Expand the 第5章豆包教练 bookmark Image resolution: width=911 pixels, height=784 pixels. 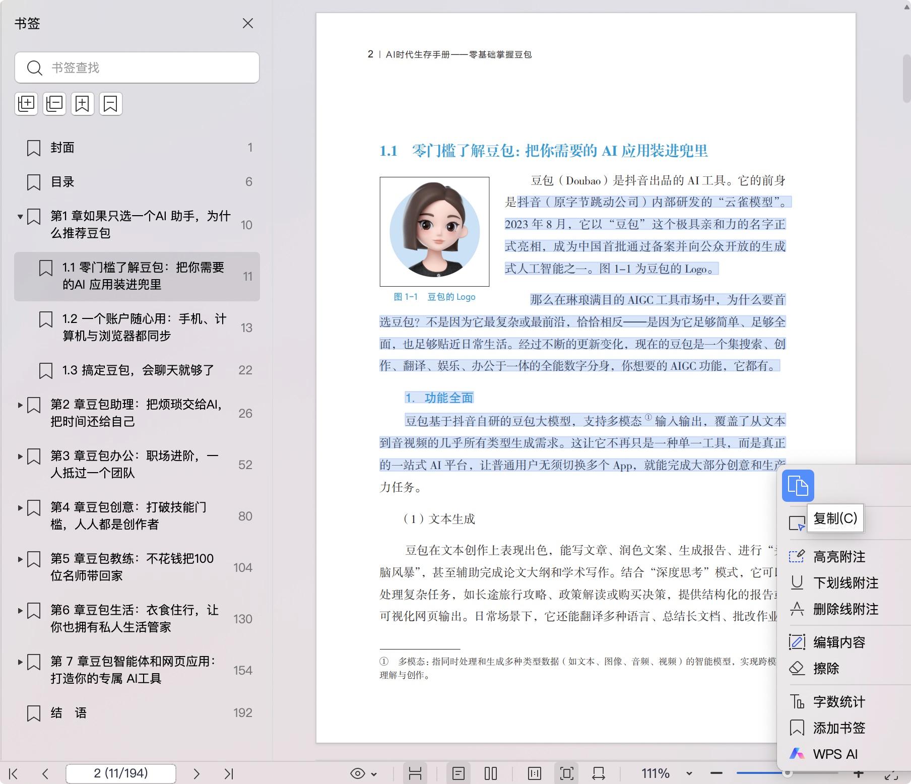20,559
